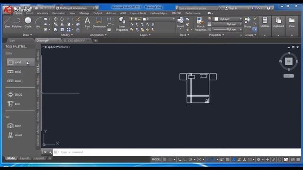Select the Mirror tool
Image resolution: width=303 pixels, height=170 pixels.
click(62, 24)
